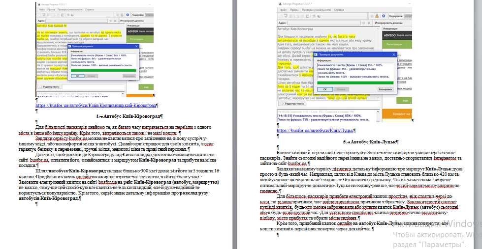Click Блокировки button in the left page's dialog
Image resolution: width=482 pixels, height=249 pixels.
pyautogui.click(x=129, y=76)
